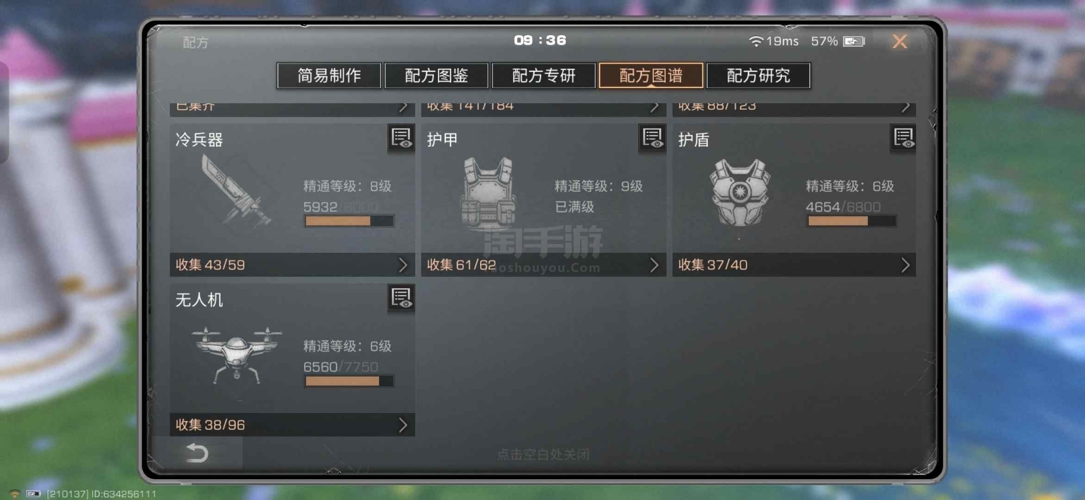
Task: Open the 护盾 recipe list preview icon
Action: click(x=903, y=138)
